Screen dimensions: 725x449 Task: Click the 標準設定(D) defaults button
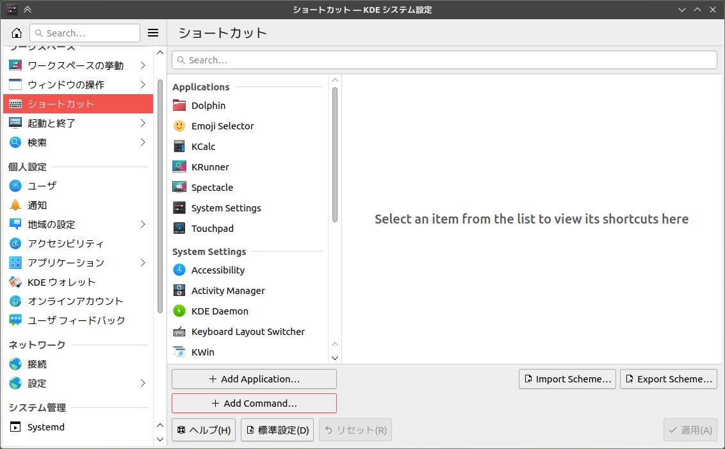[277, 430]
